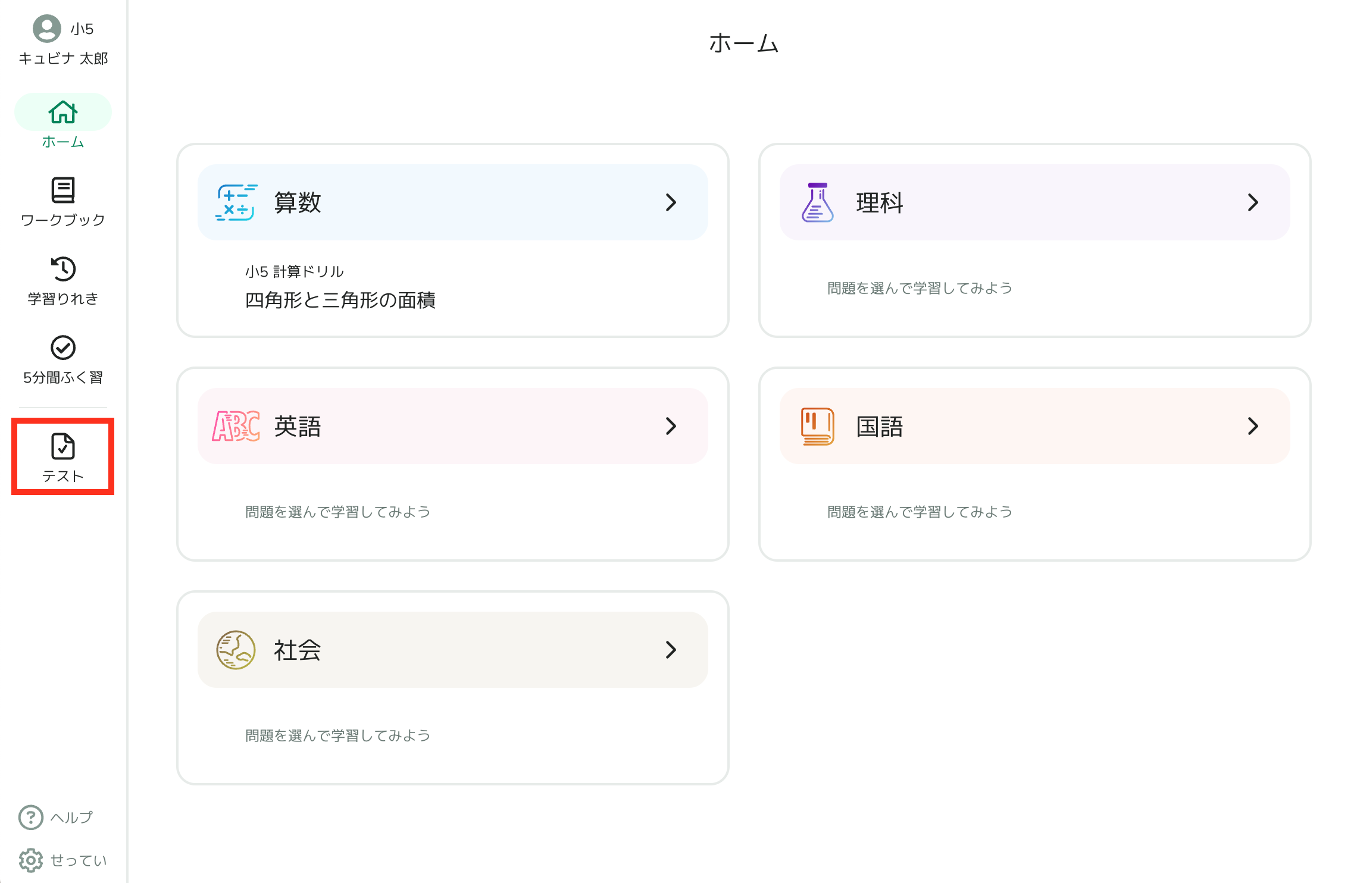Click the 5分間ふく習 checkmark icon
This screenshot has height=883, width=1357.
(62, 347)
